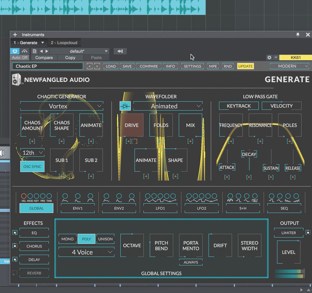Add modulation under SUB 2
312x293 pixels.
tap(91, 176)
